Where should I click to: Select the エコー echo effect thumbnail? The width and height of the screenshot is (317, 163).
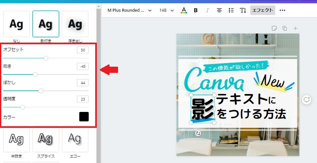point(75,139)
